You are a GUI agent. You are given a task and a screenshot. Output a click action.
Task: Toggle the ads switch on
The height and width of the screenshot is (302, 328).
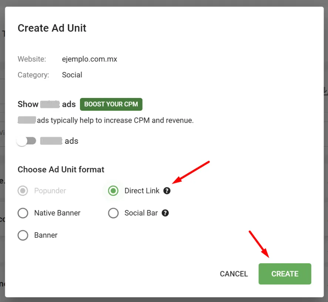pos(27,141)
